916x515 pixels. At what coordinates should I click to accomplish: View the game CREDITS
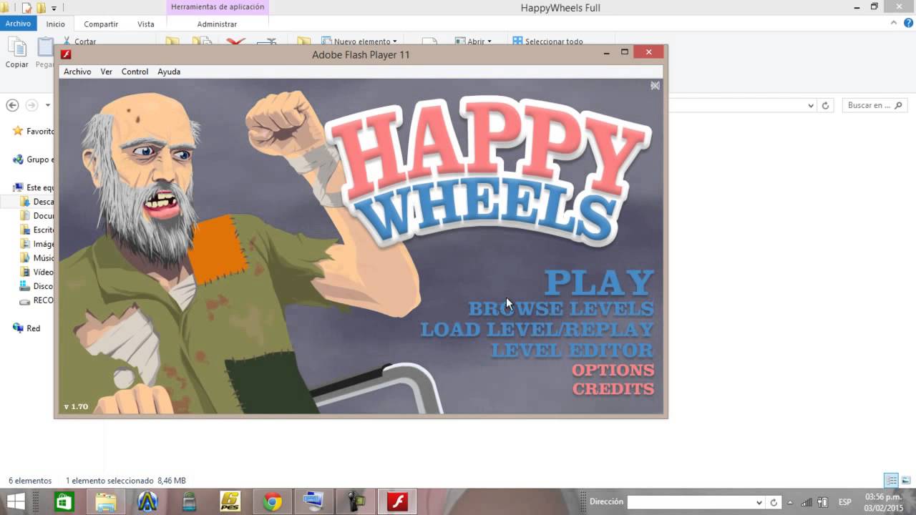tap(613, 389)
